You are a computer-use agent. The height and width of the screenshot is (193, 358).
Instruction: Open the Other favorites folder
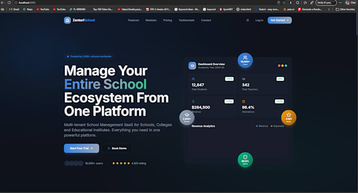(x=345, y=9)
